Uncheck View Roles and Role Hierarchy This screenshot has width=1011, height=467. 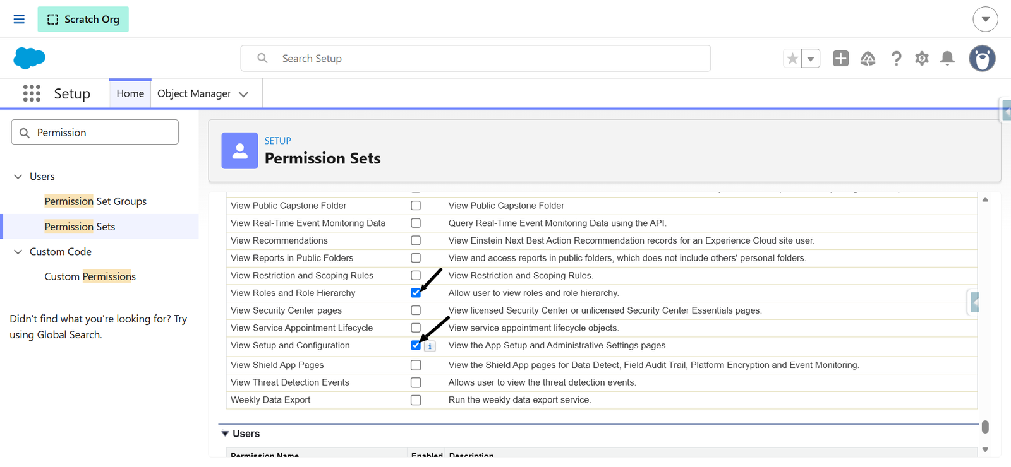pos(416,293)
